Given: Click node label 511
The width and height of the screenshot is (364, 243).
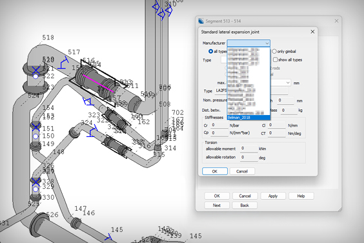Looking at the screenshot, I should [132, 86].
